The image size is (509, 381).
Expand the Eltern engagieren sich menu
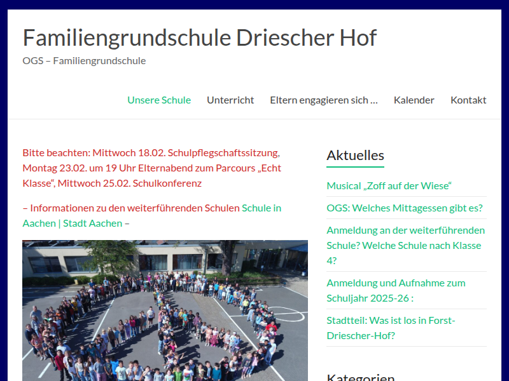323,100
